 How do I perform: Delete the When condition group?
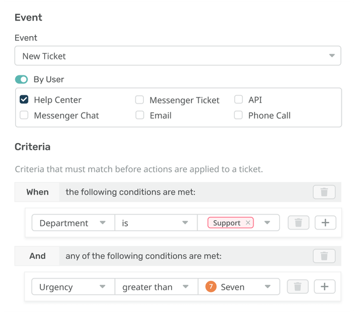[x=324, y=192]
